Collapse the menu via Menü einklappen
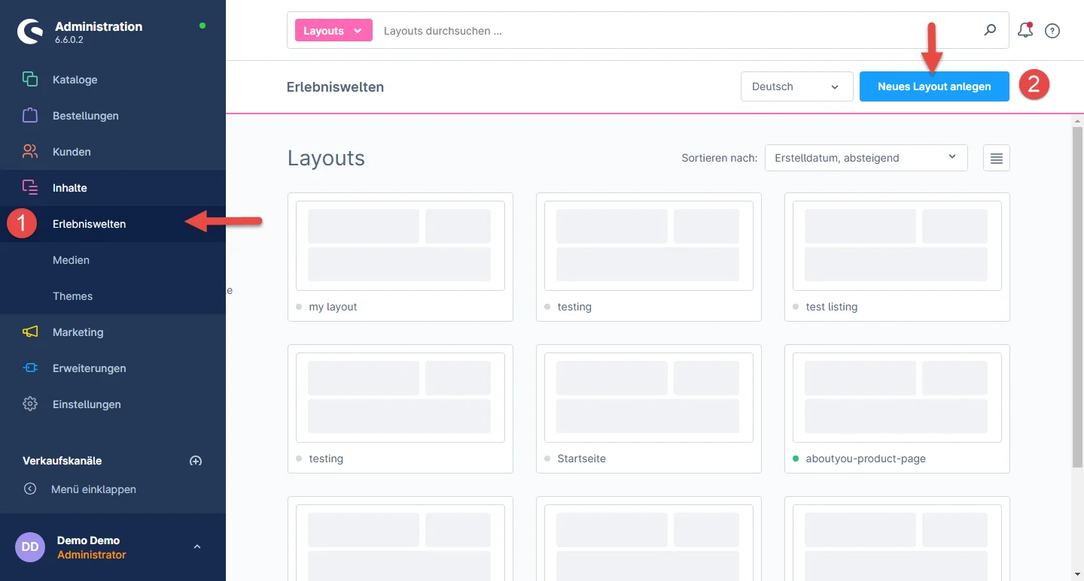Viewport: 1084px width, 581px height. [x=93, y=489]
